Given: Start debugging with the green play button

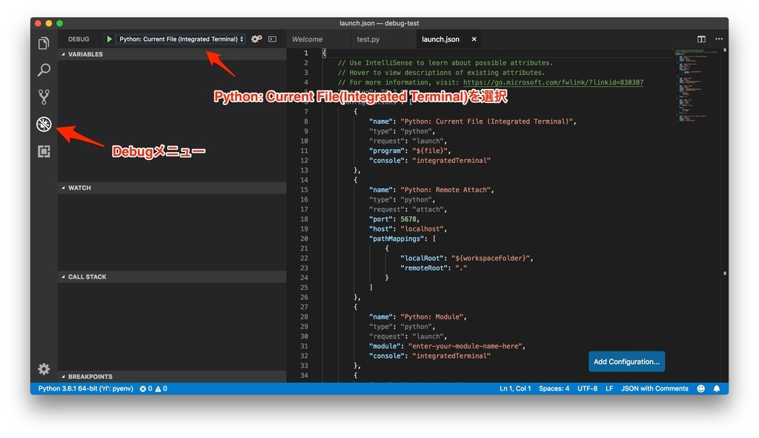Looking at the screenshot, I should (110, 39).
